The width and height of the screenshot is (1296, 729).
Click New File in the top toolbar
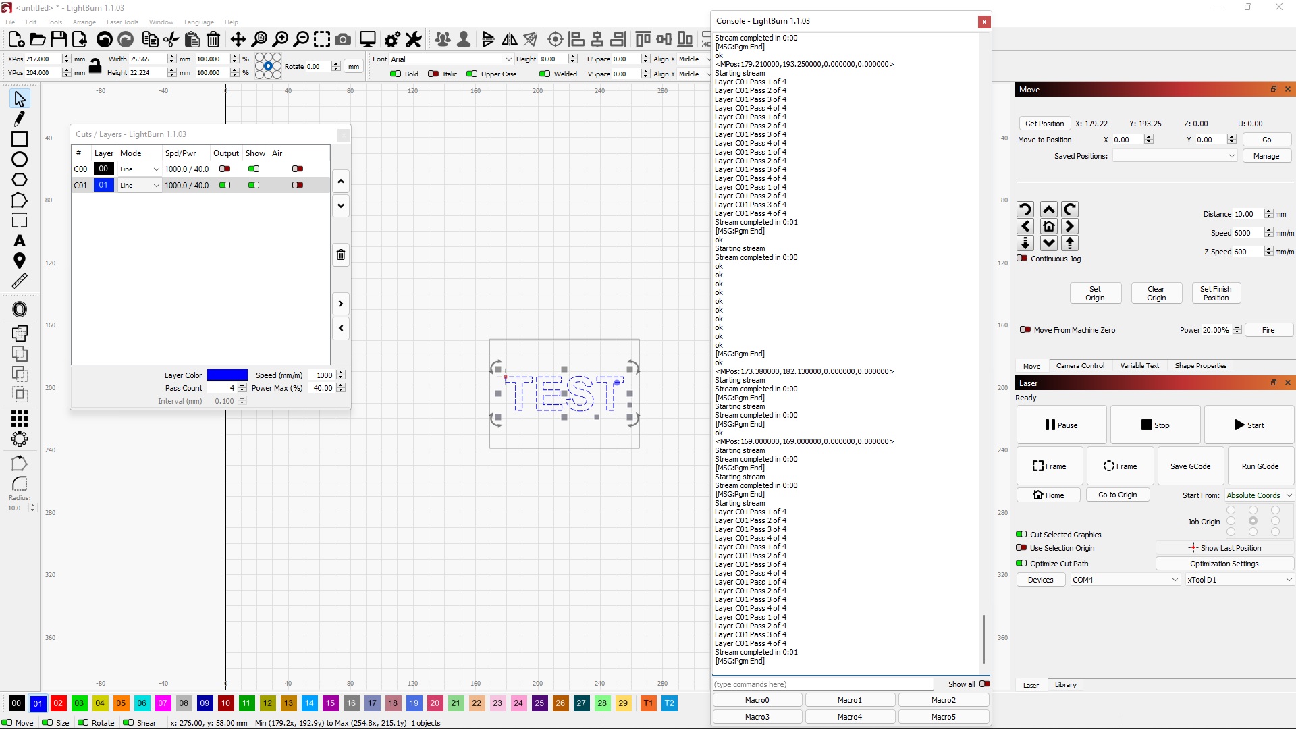click(x=17, y=39)
